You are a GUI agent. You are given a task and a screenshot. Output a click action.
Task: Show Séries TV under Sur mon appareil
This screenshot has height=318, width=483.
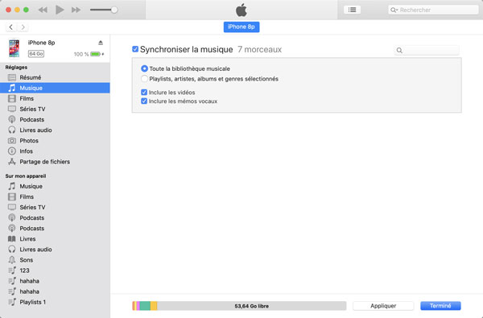(55, 207)
